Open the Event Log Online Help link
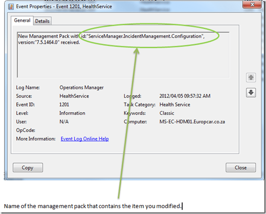 [84, 139]
